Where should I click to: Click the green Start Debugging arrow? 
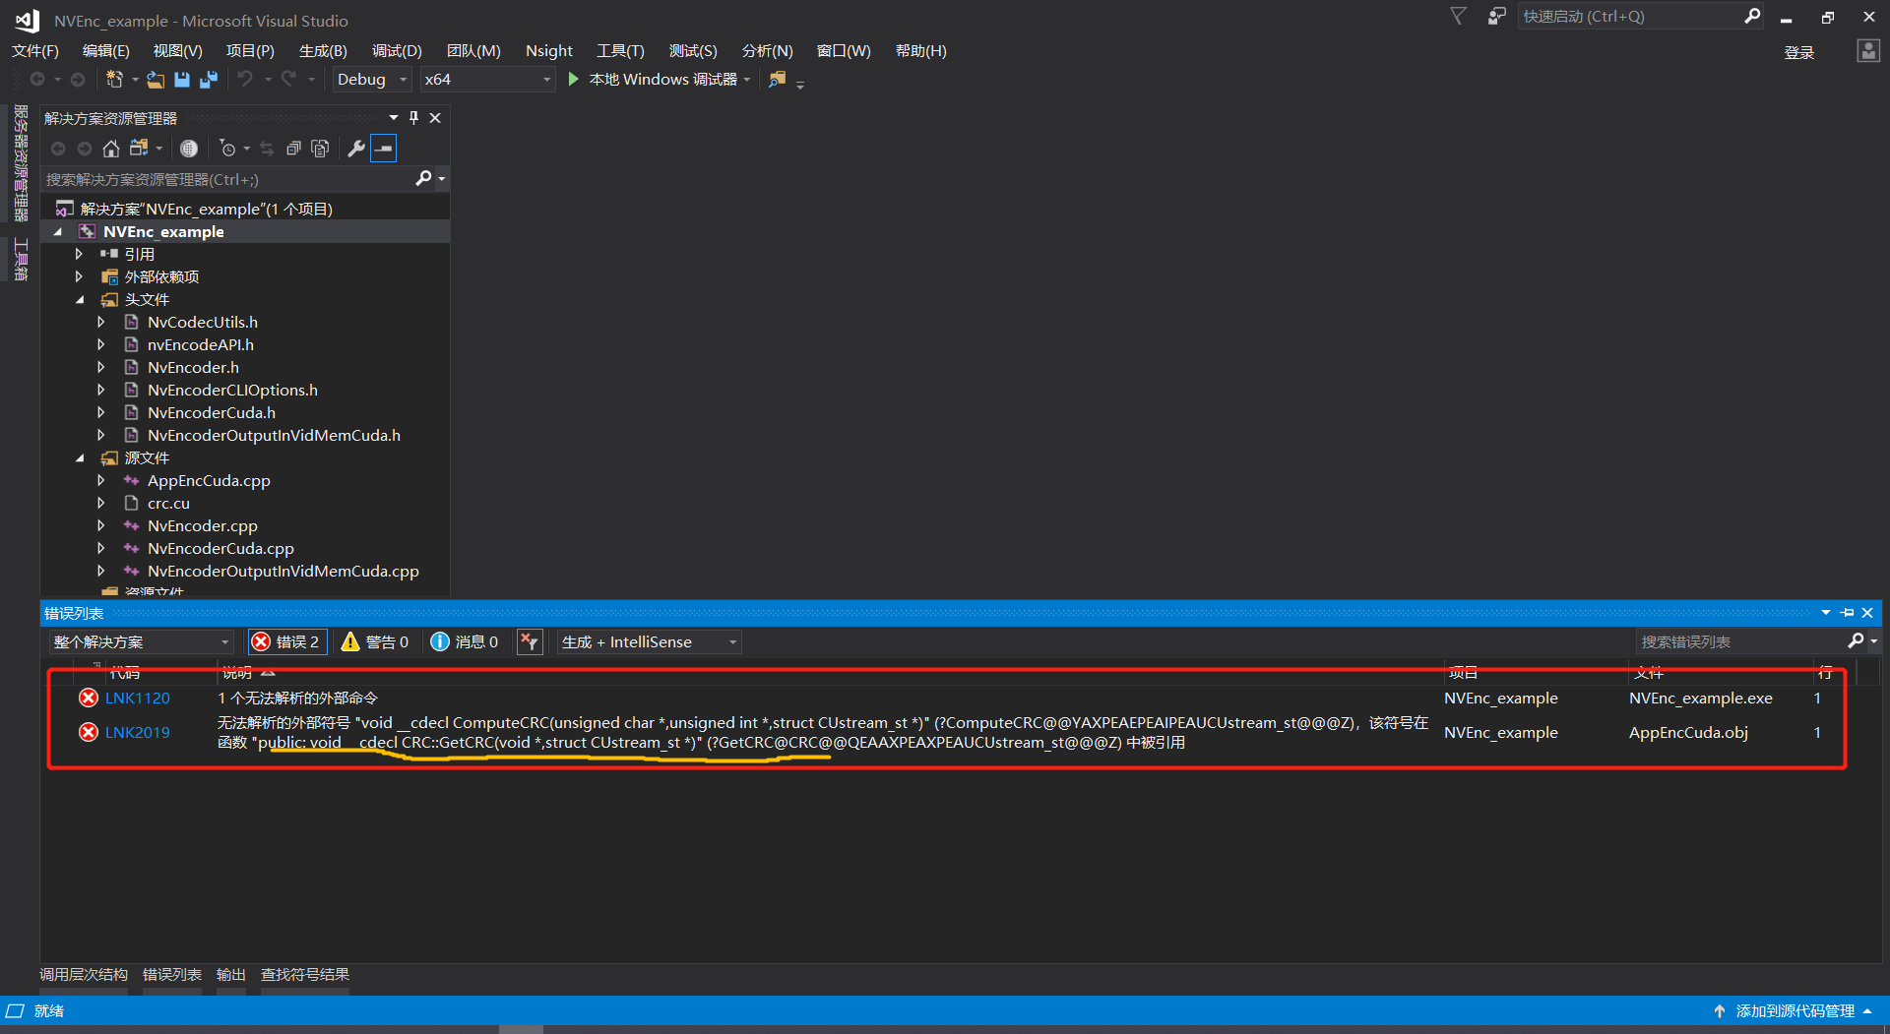pyautogui.click(x=573, y=80)
